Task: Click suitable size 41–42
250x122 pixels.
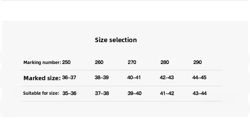Action: point(167,93)
